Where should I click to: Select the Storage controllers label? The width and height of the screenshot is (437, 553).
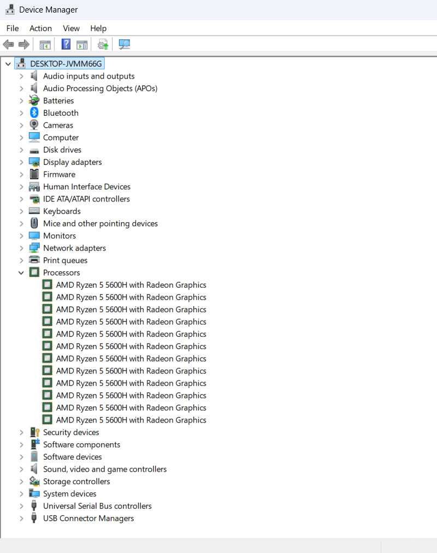click(76, 481)
